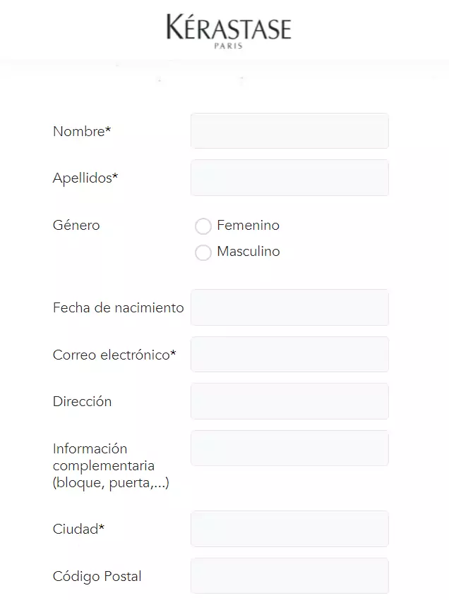Focus the Ciudad input field

coord(289,529)
